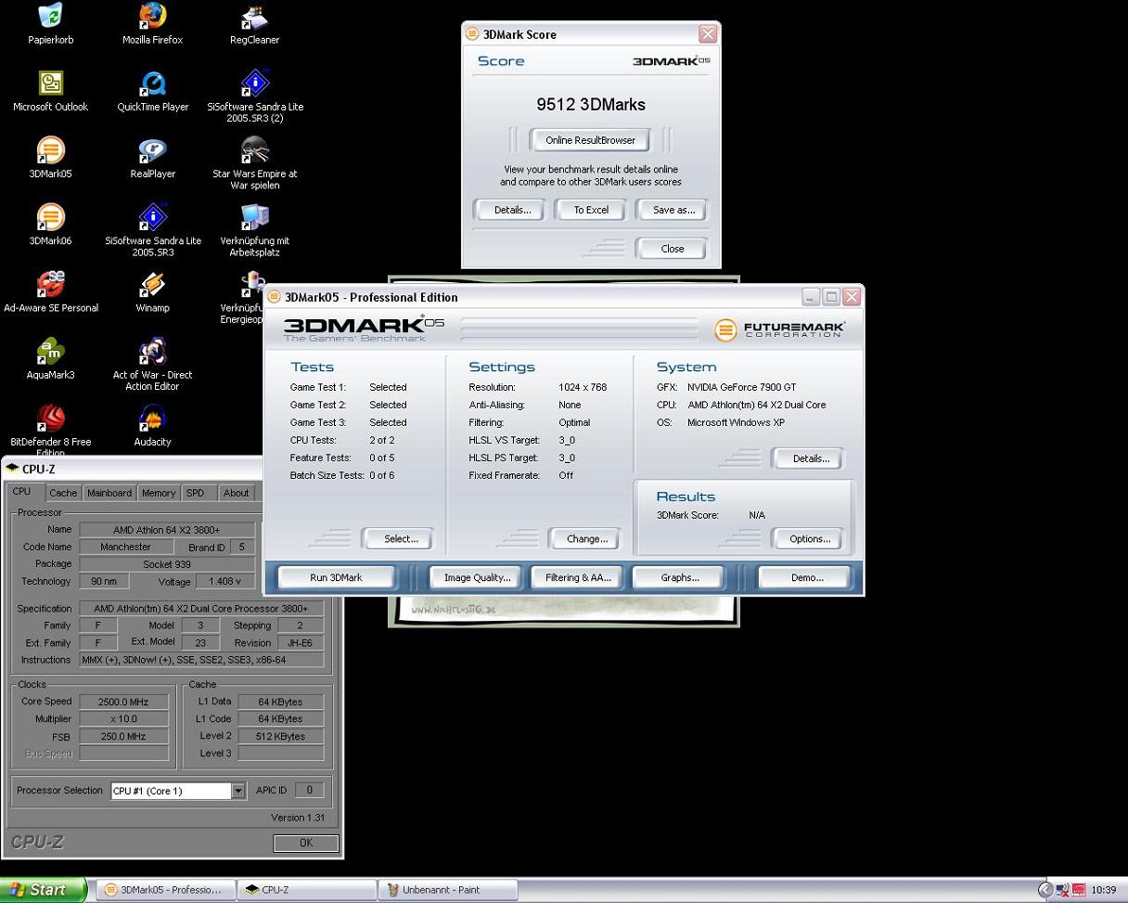
Task: Click the Online ResultBrowser button
Action: click(x=590, y=140)
